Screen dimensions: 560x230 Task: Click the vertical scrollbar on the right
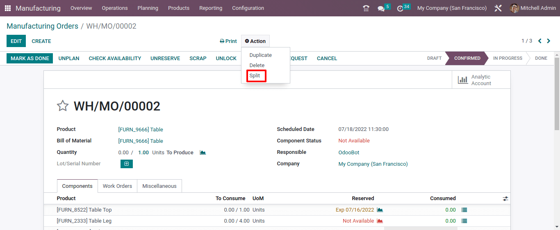(x=557, y=94)
